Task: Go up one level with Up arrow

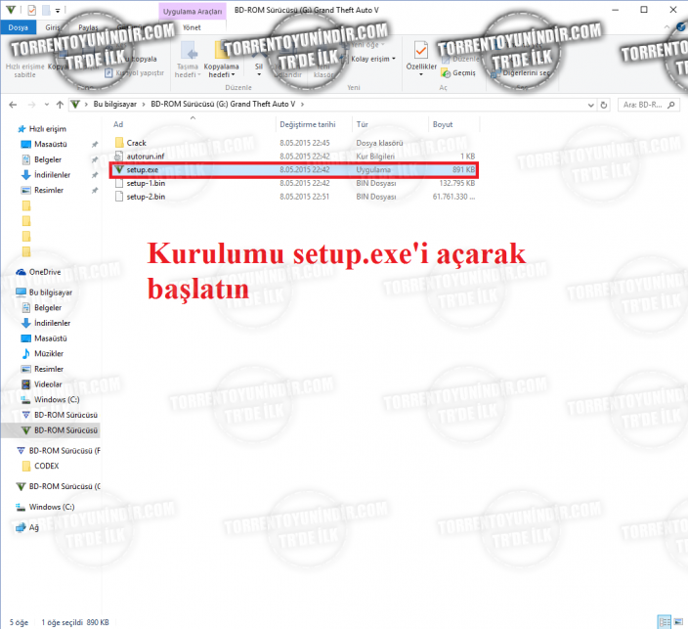Action: point(61,105)
